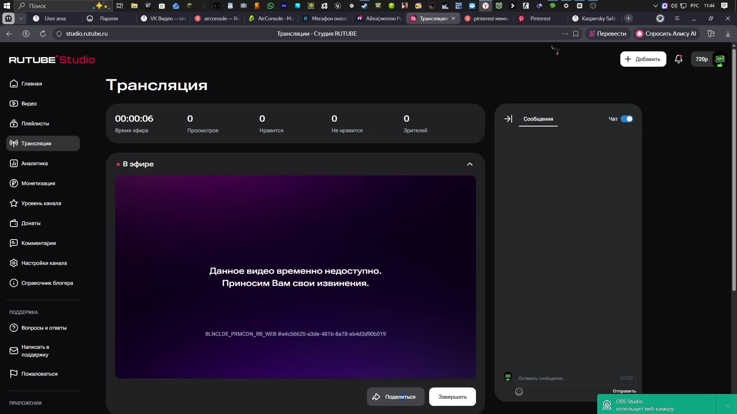Click Отправить in chat
The height and width of the screenshot is (414, 737).
pos(624,391)
